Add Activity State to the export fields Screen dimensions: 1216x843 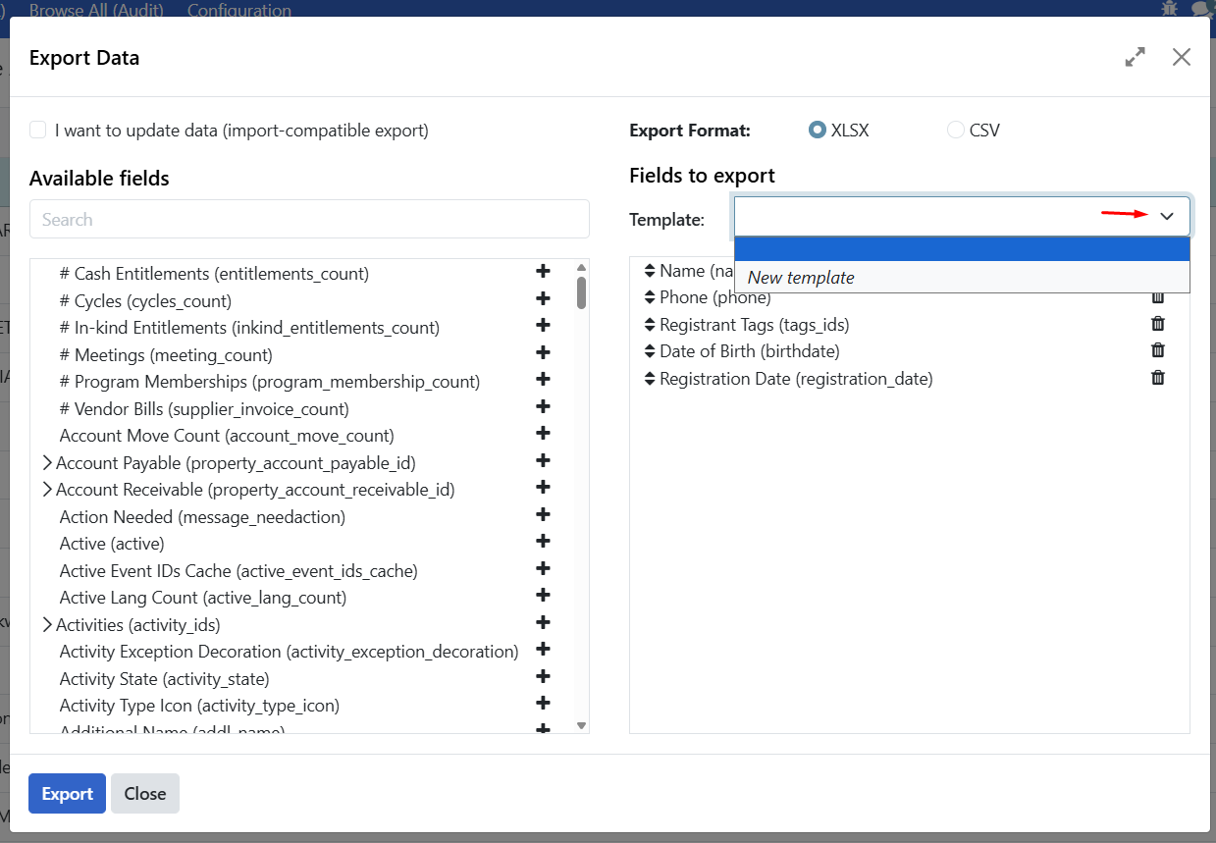coord(543,675)
